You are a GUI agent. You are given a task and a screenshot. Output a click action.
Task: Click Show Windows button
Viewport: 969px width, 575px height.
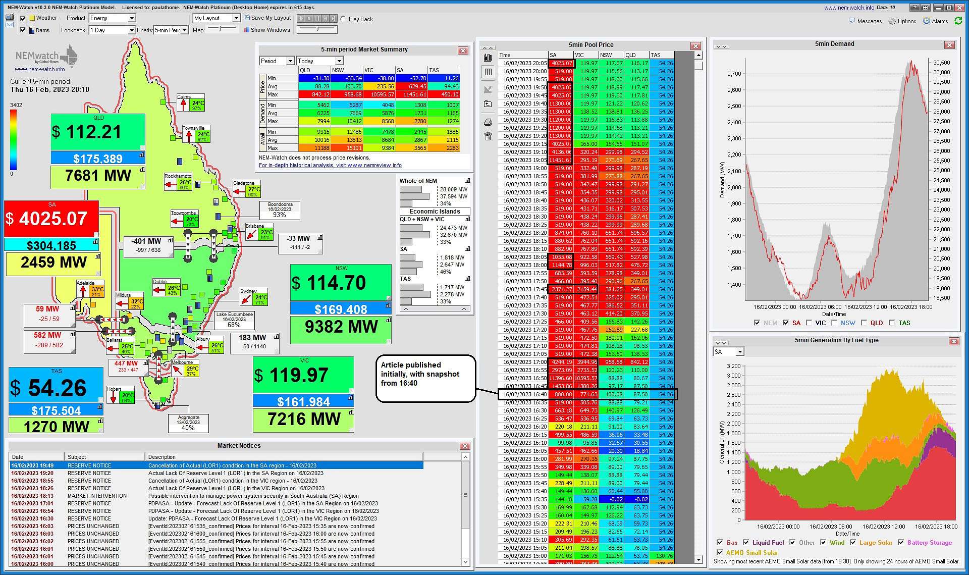click(267, 30)
